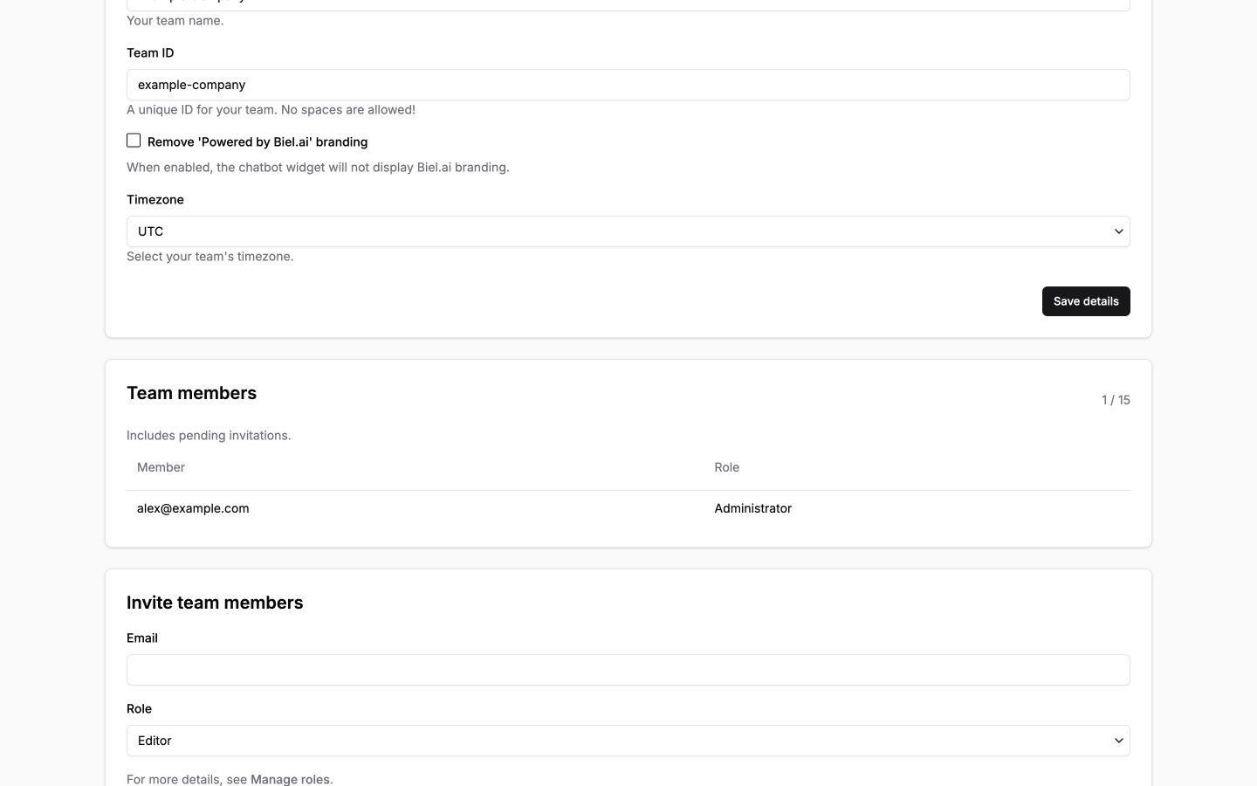Image resolution: width=1257 pixels, height=786 pixels.
Task: Click the 1 / 15 member count
Action: [1116, 400]
